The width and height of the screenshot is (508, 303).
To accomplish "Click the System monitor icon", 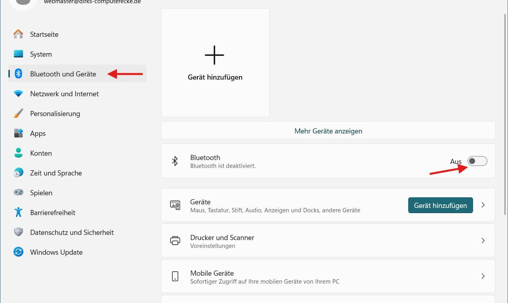I will 18,54.
